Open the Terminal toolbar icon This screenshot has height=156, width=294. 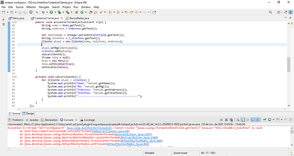point(31,12)
